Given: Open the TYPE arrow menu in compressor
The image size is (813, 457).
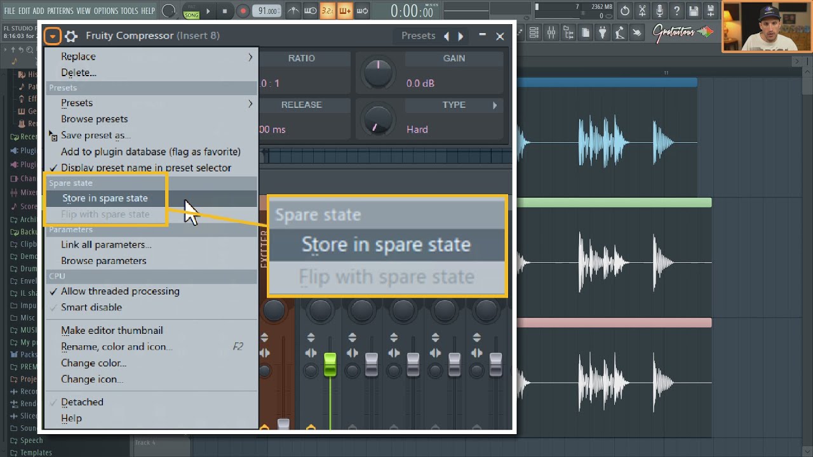Looking at the screenshot, I should [495, 105].
